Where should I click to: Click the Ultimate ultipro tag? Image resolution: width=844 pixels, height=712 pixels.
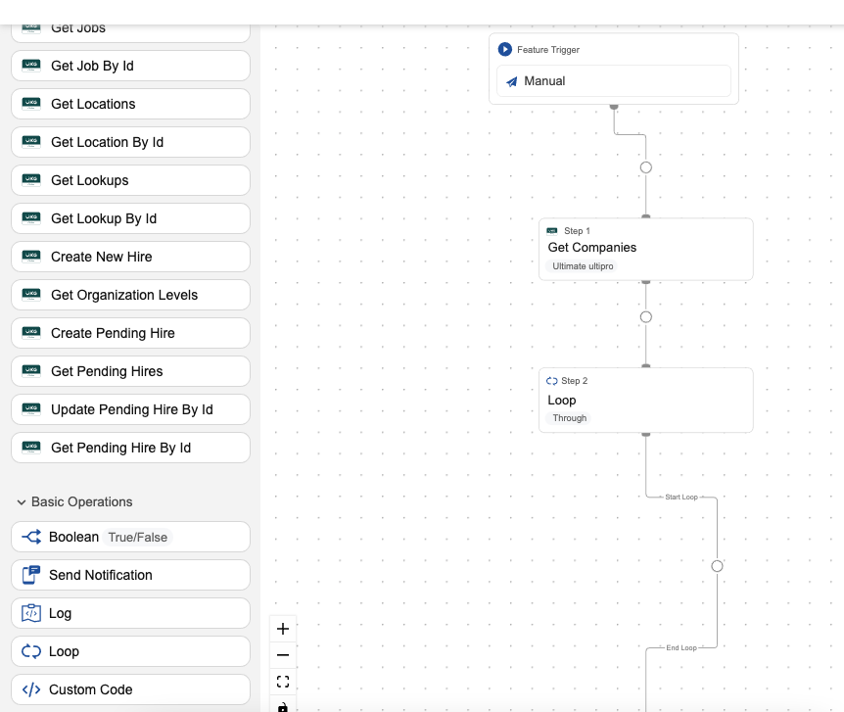click(x=583, y=266)
